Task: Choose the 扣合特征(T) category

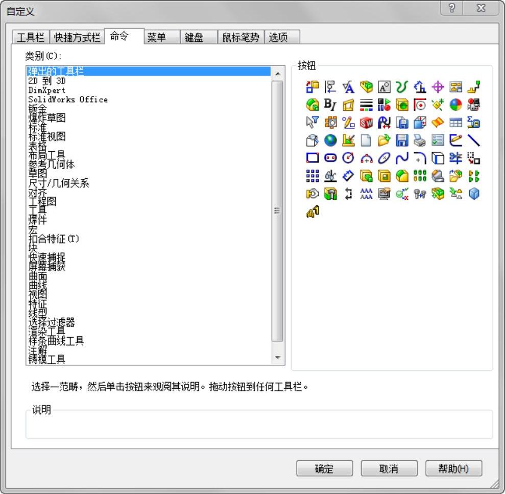Action: pos(149,239)
